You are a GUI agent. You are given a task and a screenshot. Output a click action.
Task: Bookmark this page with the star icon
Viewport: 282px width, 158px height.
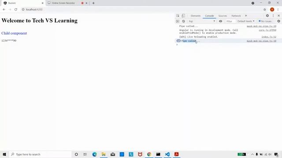264,10
